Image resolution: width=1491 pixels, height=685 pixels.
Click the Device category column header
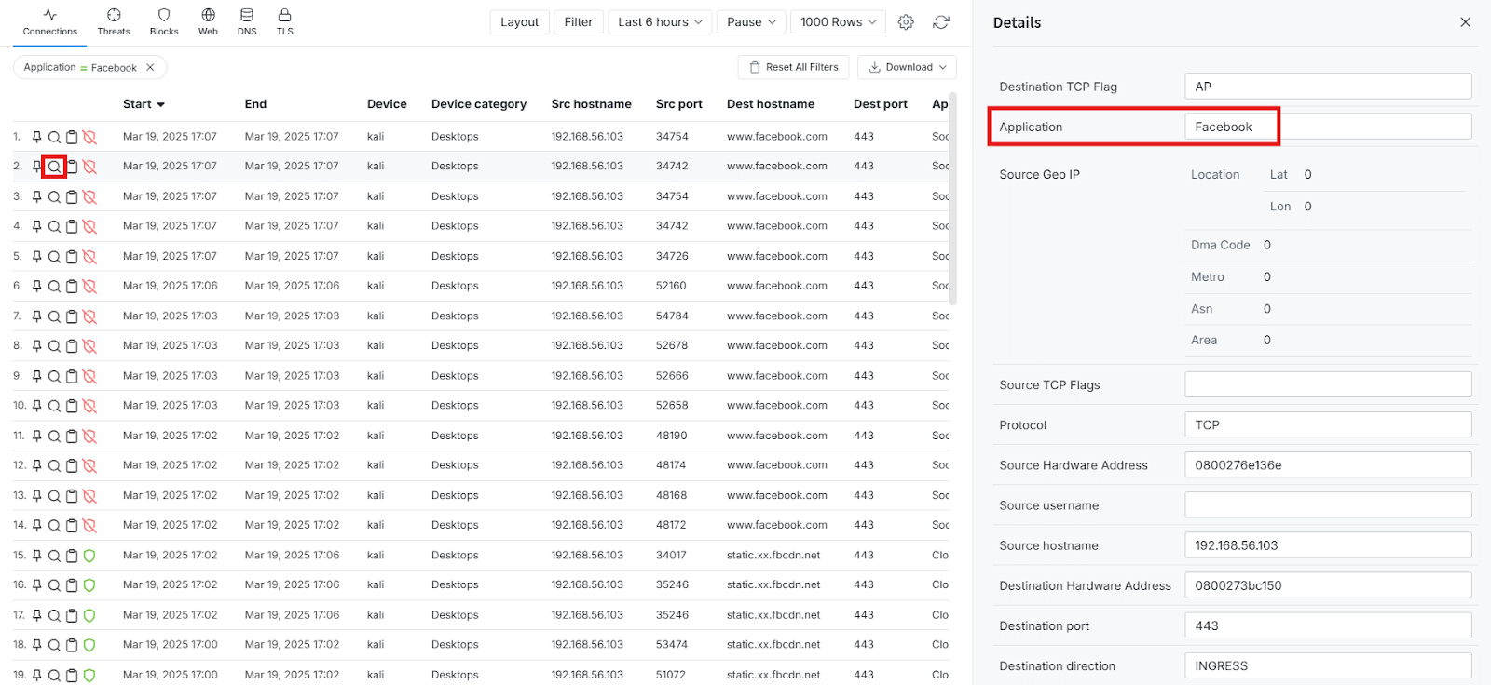(x=479, y=104)
